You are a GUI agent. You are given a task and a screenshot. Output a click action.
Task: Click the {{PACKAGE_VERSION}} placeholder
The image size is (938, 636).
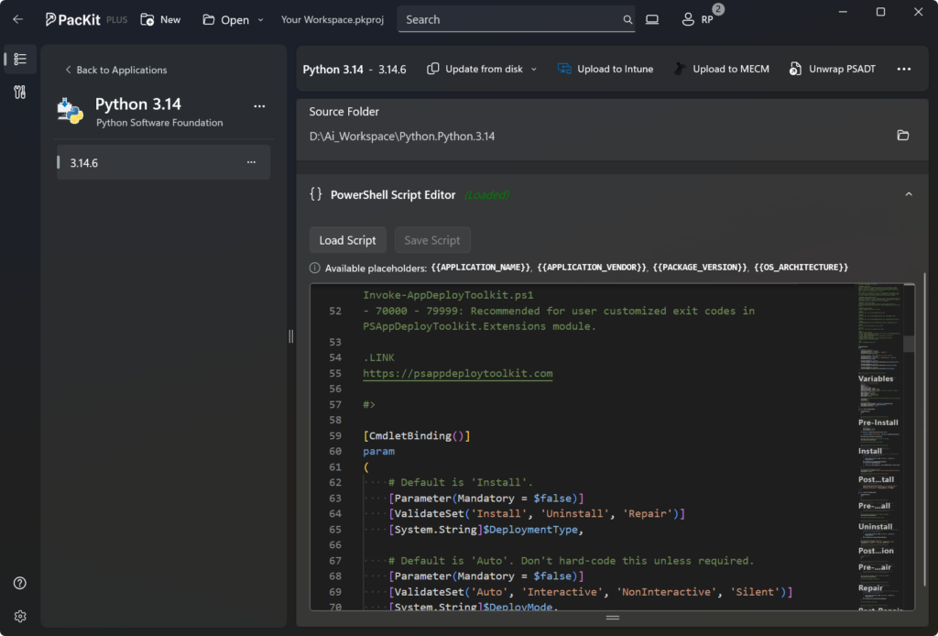click(x=700, y=268)
